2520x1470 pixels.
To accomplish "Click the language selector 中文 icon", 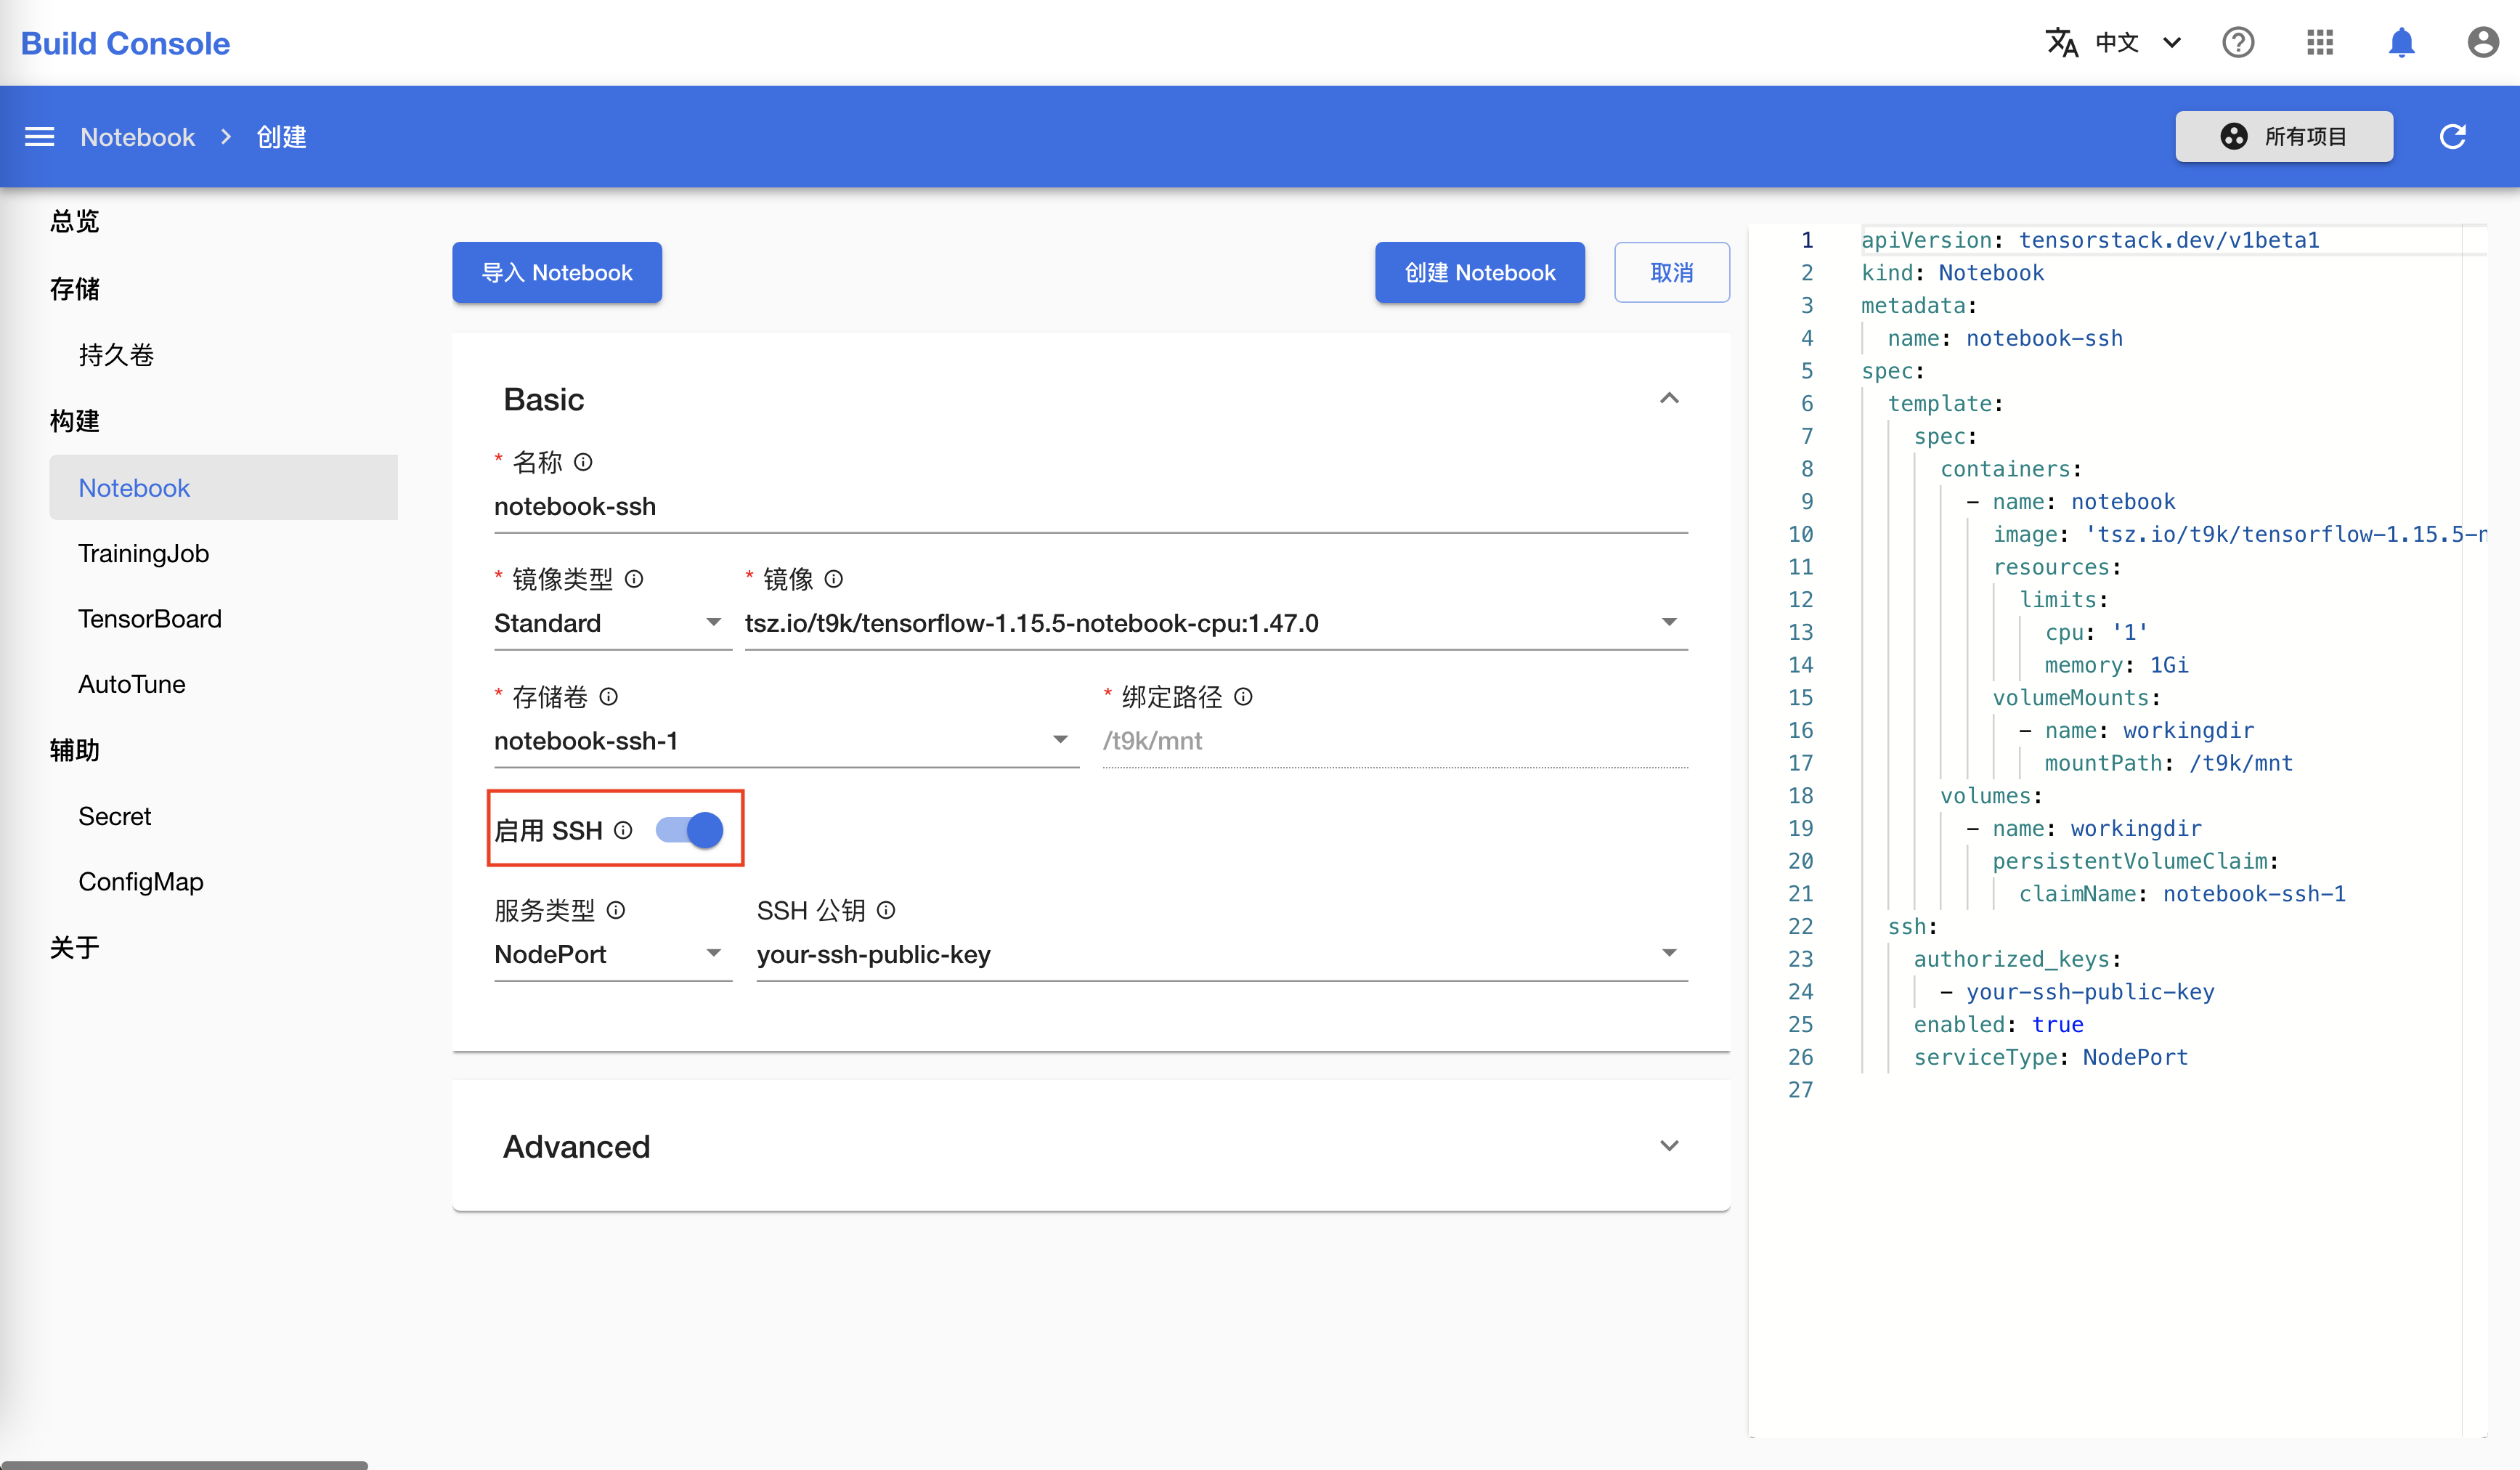I will pos(2113,42).
